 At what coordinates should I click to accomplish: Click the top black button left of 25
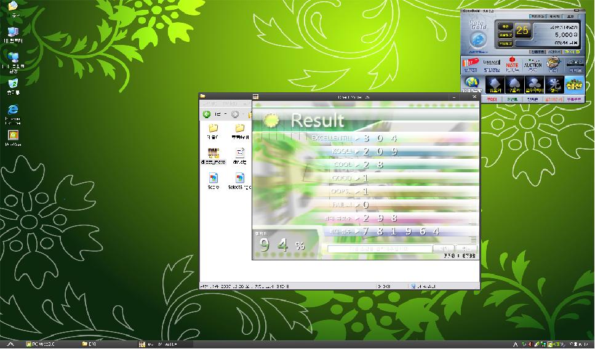tap(505, 26)
